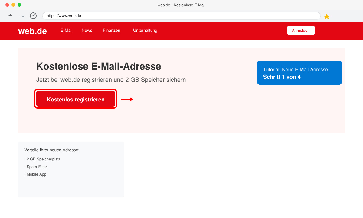Click the red close window button
This screenshot has height=218, width=363.
pos(7,5)
